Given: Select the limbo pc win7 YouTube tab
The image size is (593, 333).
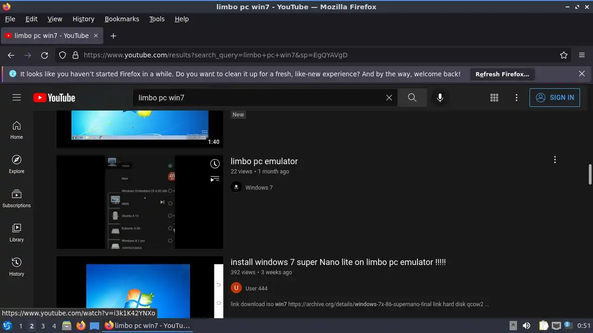Looking at the screenshot, I should [x=52, y=36].
